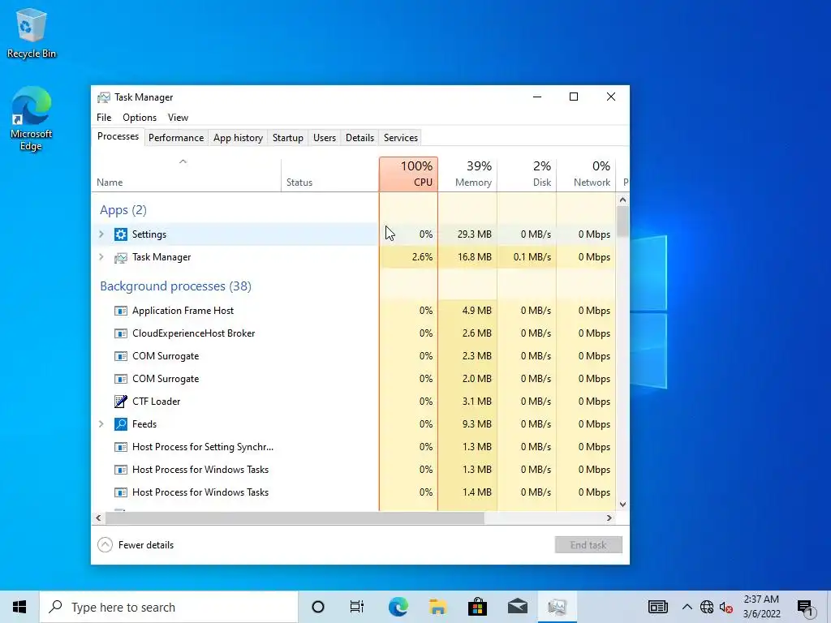831x623 pixels.
Task: Open the File menu
Action: [104, 118]
